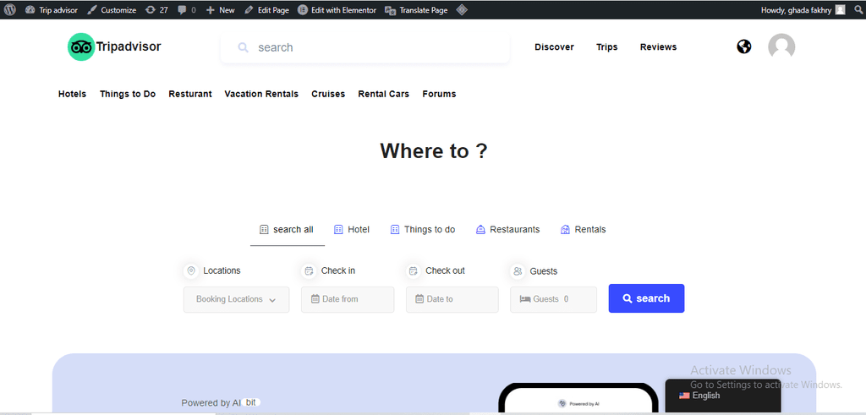
Task: Click the globe language icon
Action: pos(744,46)
